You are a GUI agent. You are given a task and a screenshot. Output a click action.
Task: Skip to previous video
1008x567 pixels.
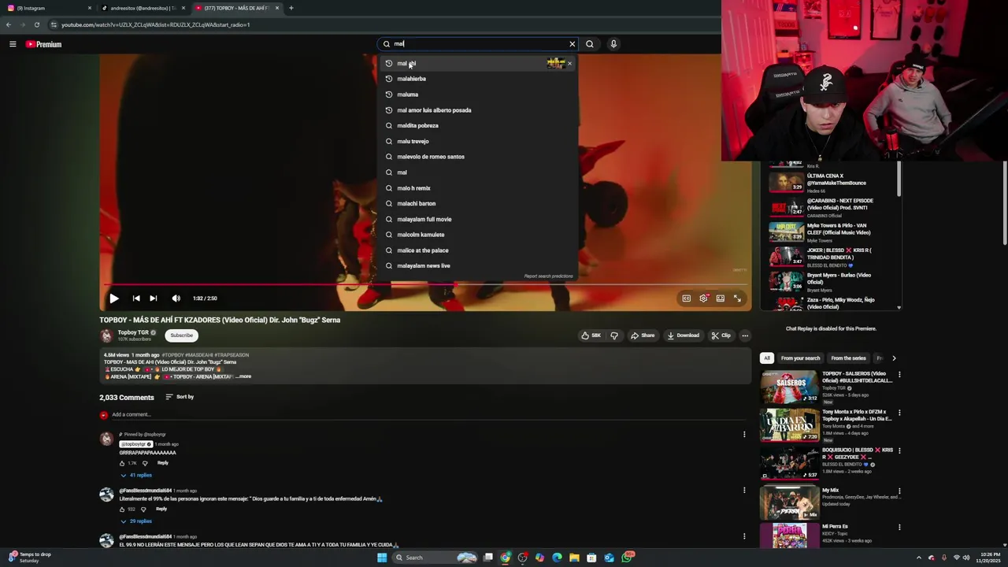coord(136,298)
